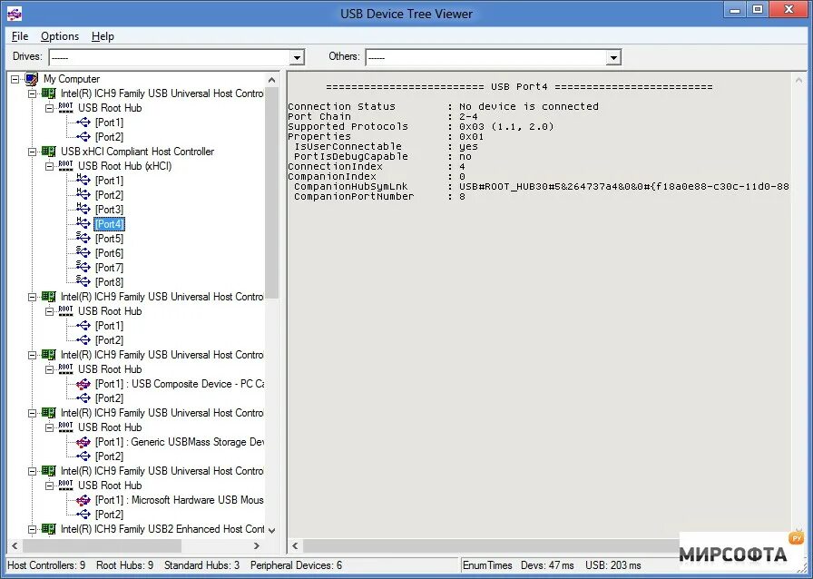Click the 'USB Port4' header line in details
The image size is (813, 579).
click(519, 86)
